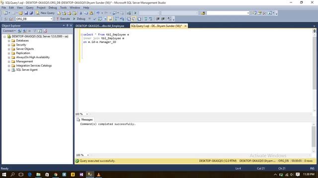Click the green Start arrow icon
The image size is (318, 178).
pyautogui.click(x=135, y=13)
